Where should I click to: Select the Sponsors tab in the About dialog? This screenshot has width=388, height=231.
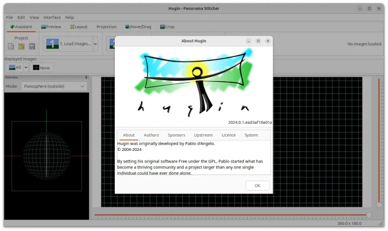click(x=176, y=135)
